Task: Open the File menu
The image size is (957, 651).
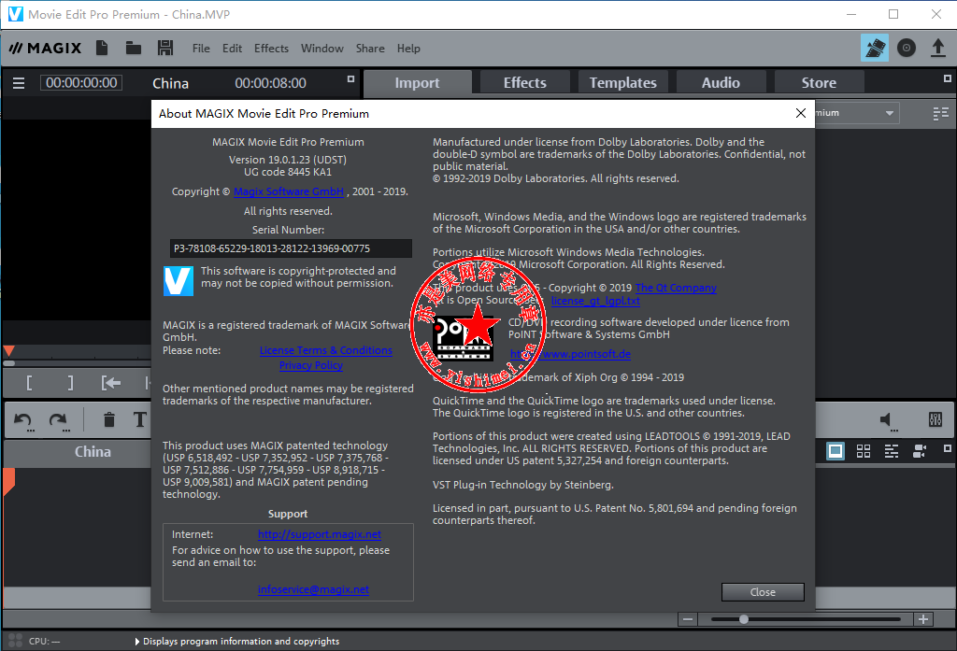Action: (201, 49)
